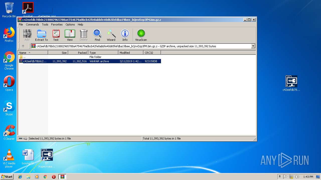Select the VLC media player desktop icon
The height and width of the screenshot is (180, 321).
tap(9, 158)
